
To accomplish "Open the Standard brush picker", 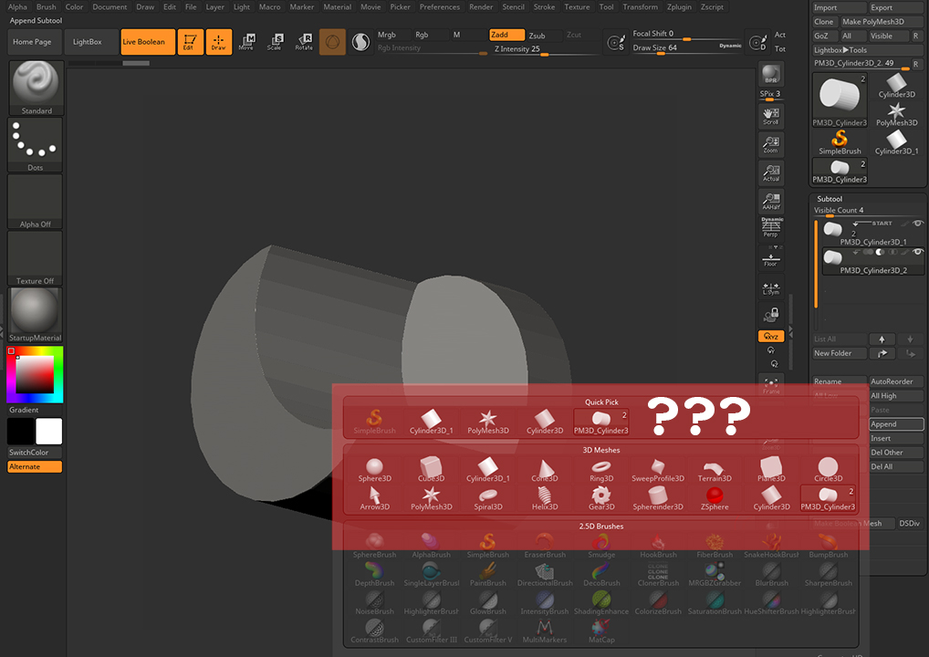I will click(36, 88).
